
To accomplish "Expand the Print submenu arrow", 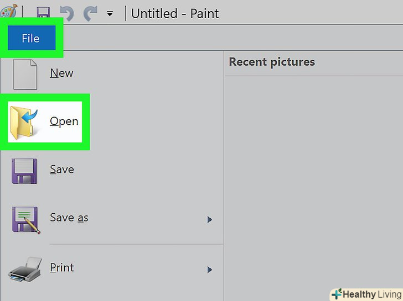I will pyautogui.click(x=210, y=270).
